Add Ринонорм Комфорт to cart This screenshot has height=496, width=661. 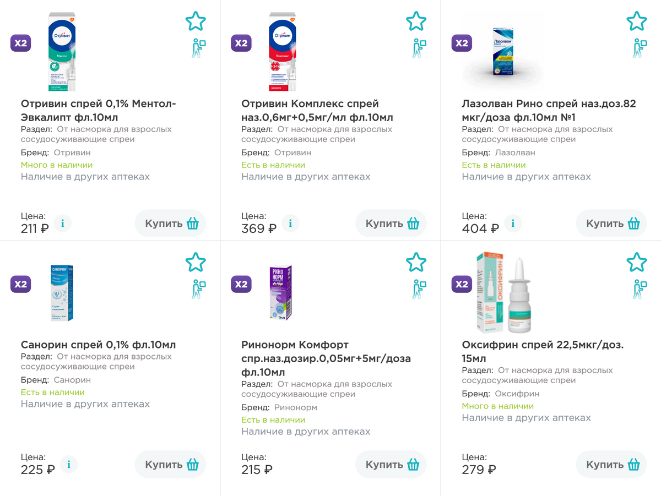[391, 464]
